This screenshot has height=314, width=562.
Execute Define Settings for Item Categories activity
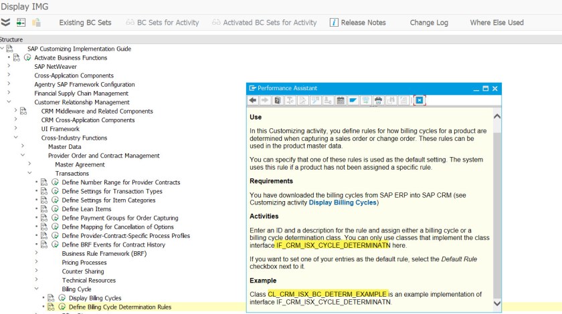coord(55,200)
